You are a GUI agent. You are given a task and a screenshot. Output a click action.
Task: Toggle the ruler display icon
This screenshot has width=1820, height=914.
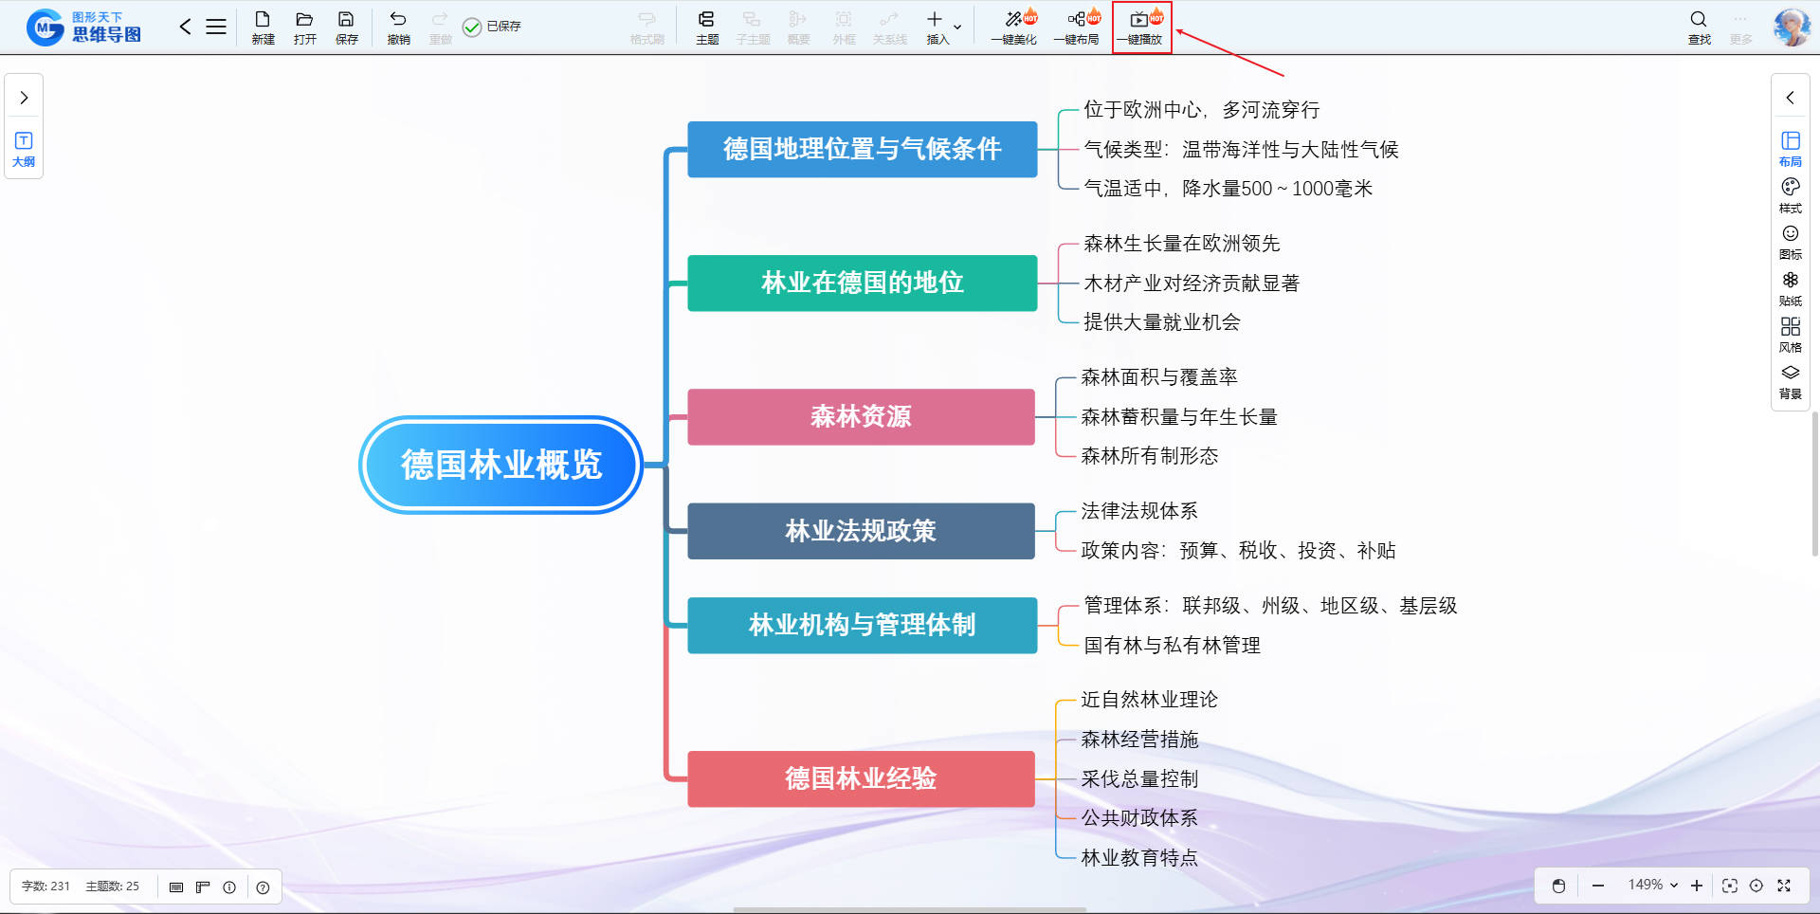[x=203, y=887]
